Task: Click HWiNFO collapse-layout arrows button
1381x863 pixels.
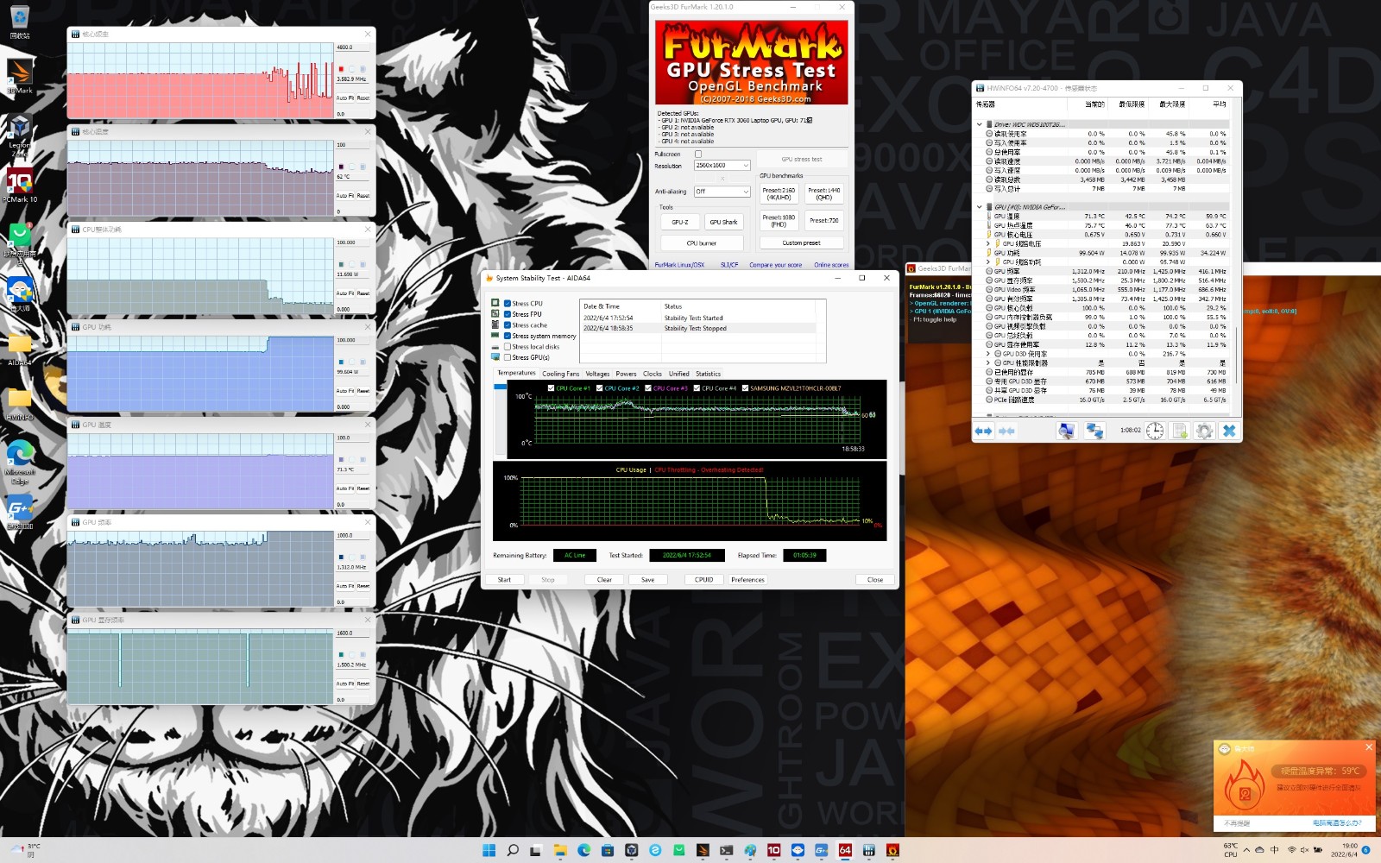Action: pos(1006,431)
